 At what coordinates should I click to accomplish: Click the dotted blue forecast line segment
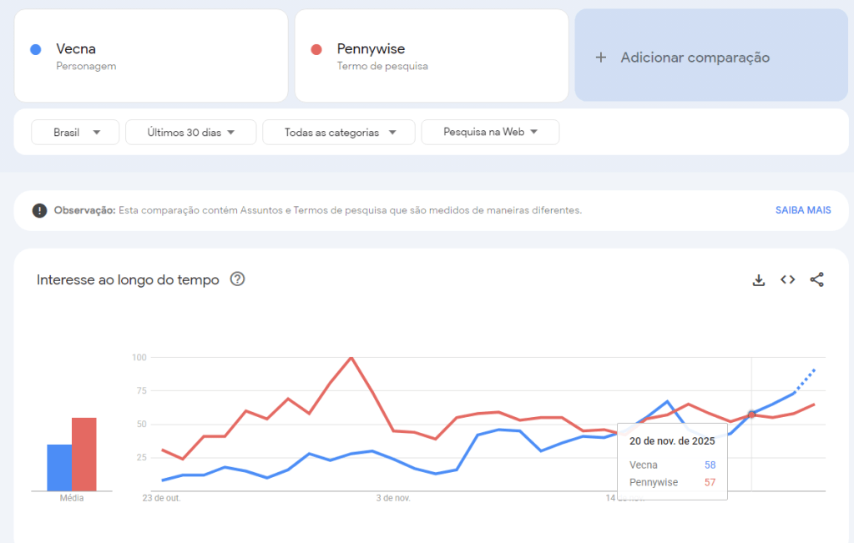pos(805,380)
